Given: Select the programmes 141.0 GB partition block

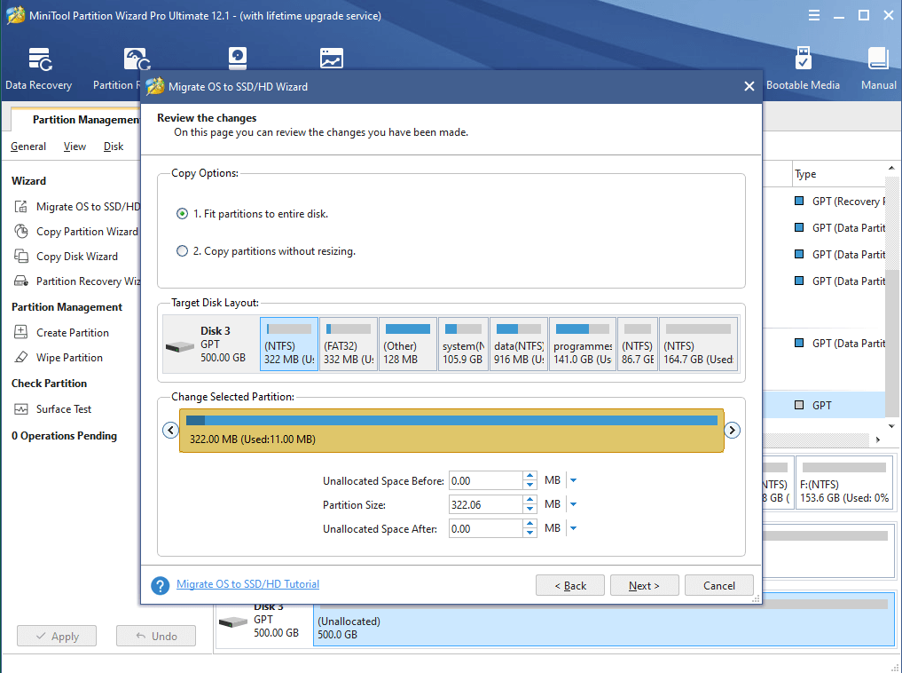Looking at the screenshot, I should (x=583, y=344).
